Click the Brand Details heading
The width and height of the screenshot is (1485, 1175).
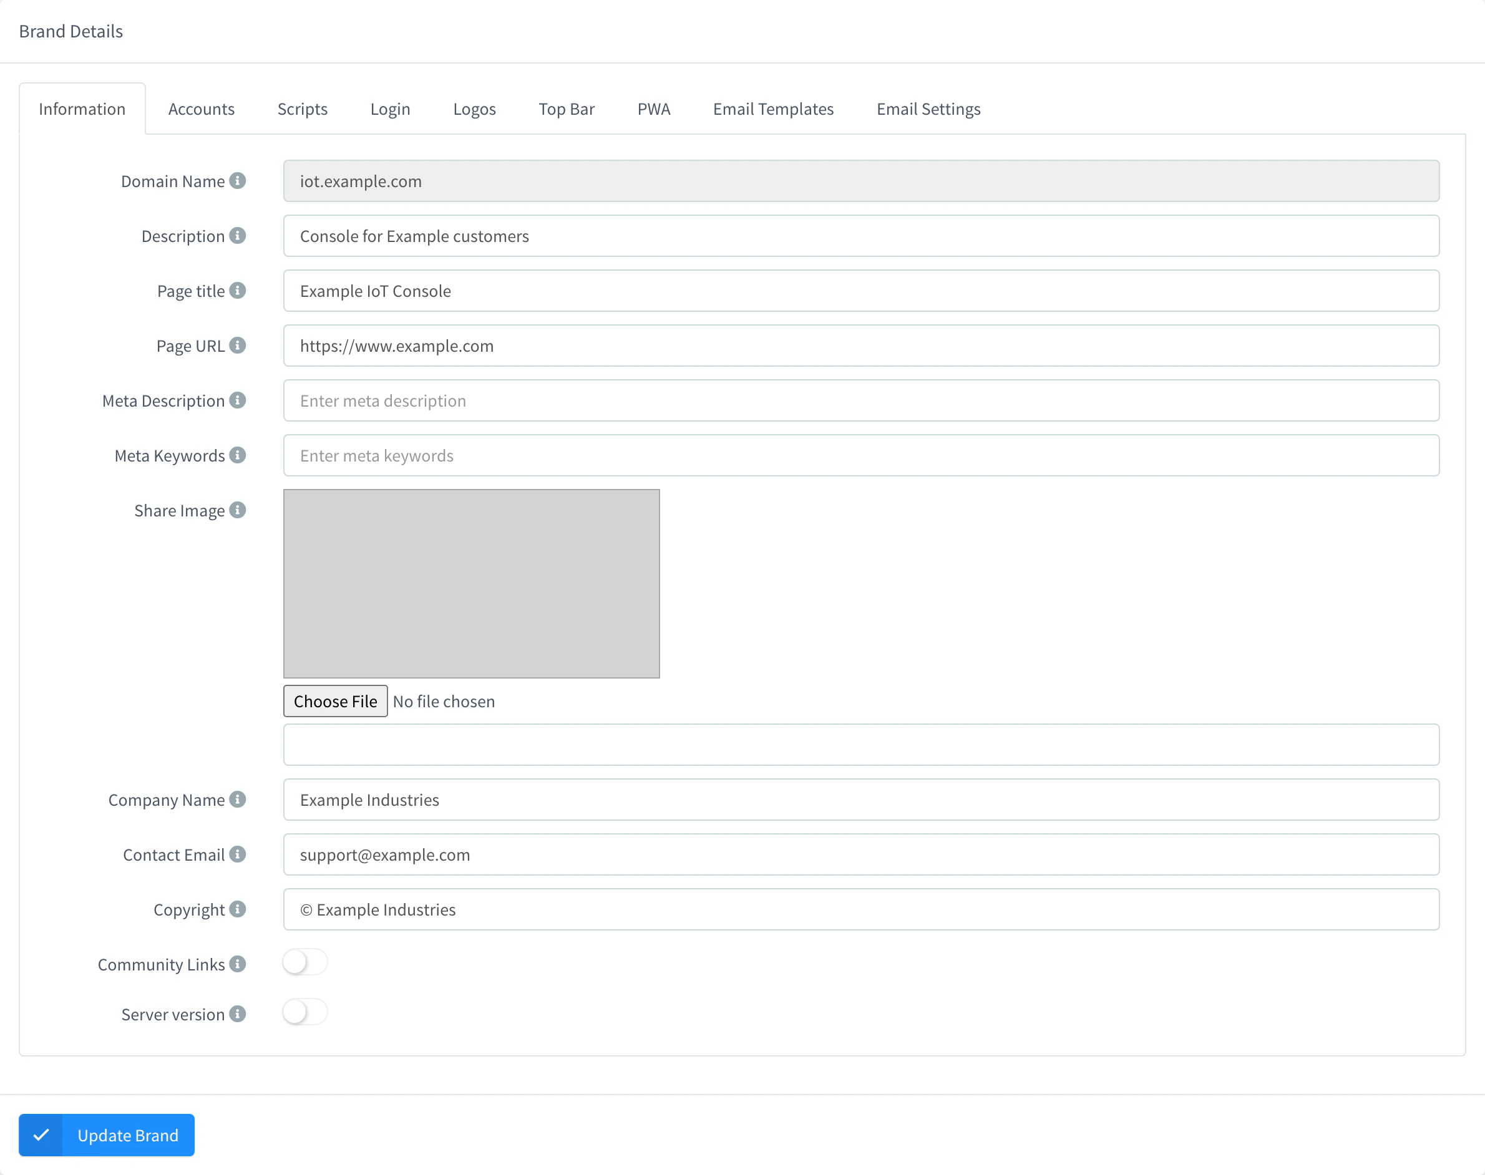[71, 31]
